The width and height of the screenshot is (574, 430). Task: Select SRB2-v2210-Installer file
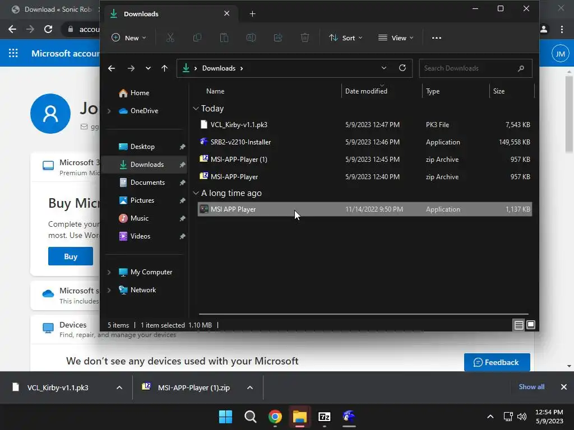[364, 142]
